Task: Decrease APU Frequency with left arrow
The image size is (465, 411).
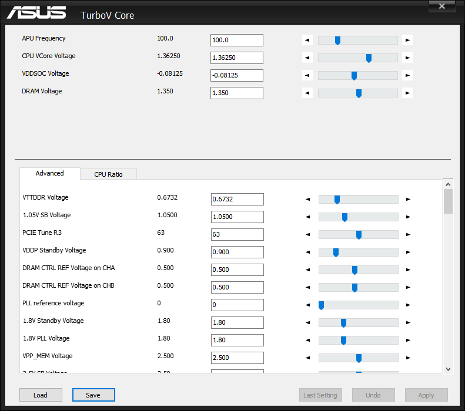Action: pos(307,40)
